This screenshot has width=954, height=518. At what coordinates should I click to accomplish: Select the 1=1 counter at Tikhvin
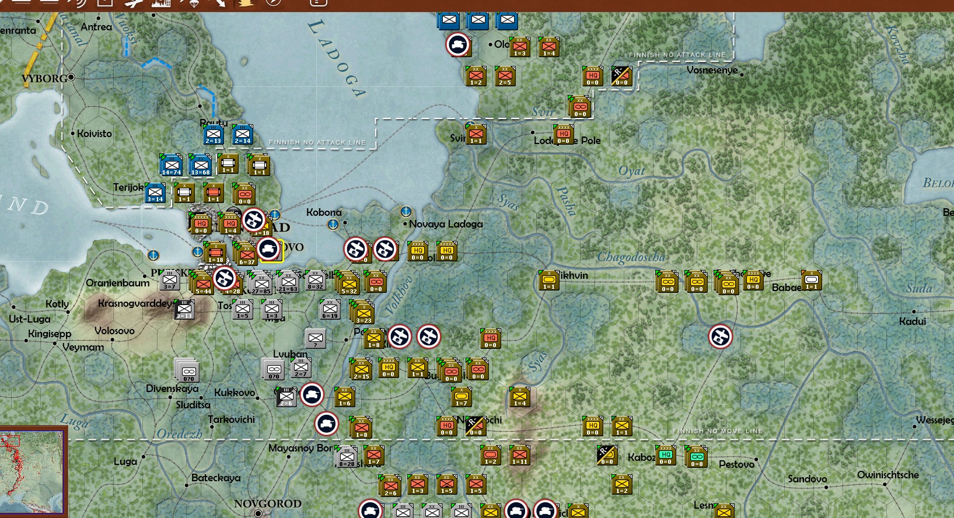(x=549, y=281)
